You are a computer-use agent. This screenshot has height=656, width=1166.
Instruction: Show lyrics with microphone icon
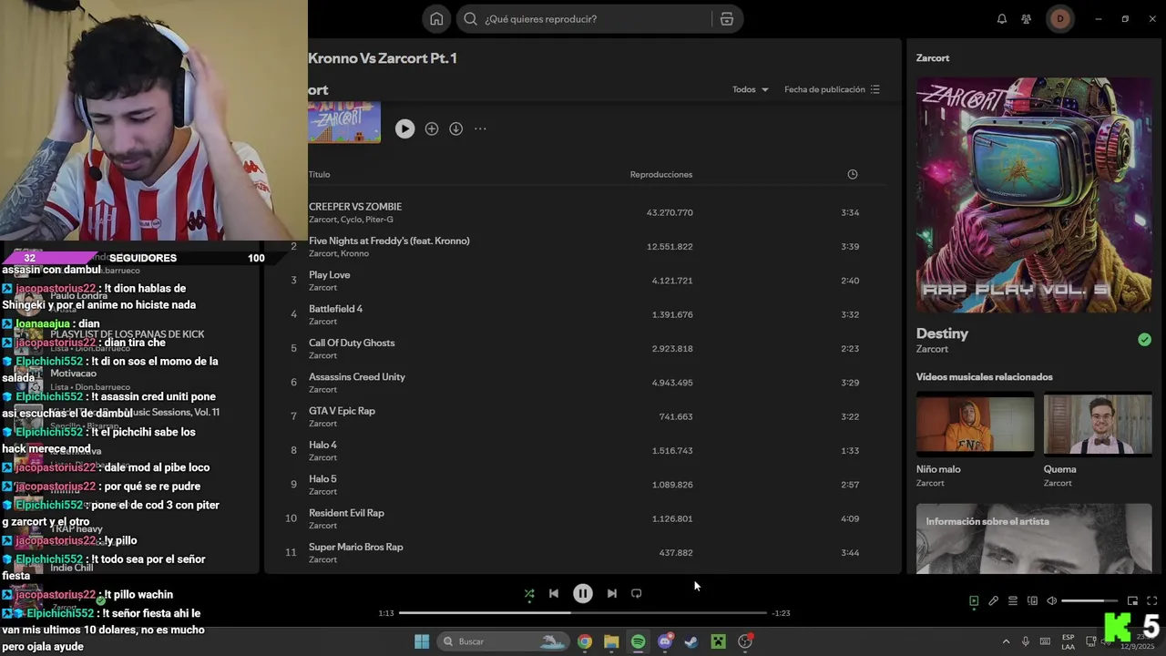point(994,601)
